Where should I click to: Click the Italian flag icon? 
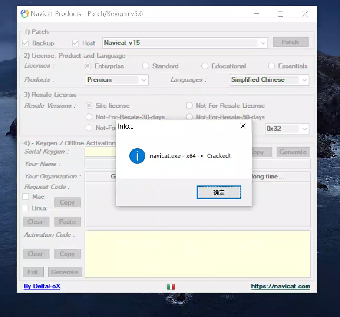coord(171,287)
